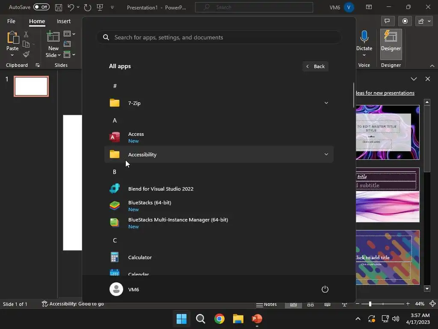Open the Clipboard dialog launcher
438x329 pixels.
point(38,65)
